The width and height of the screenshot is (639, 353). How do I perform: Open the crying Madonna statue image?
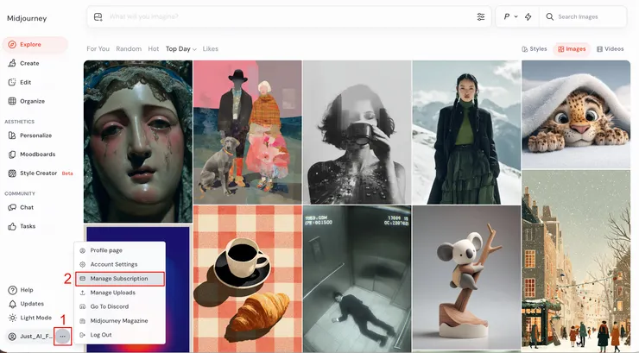click(x=138, y=142)
